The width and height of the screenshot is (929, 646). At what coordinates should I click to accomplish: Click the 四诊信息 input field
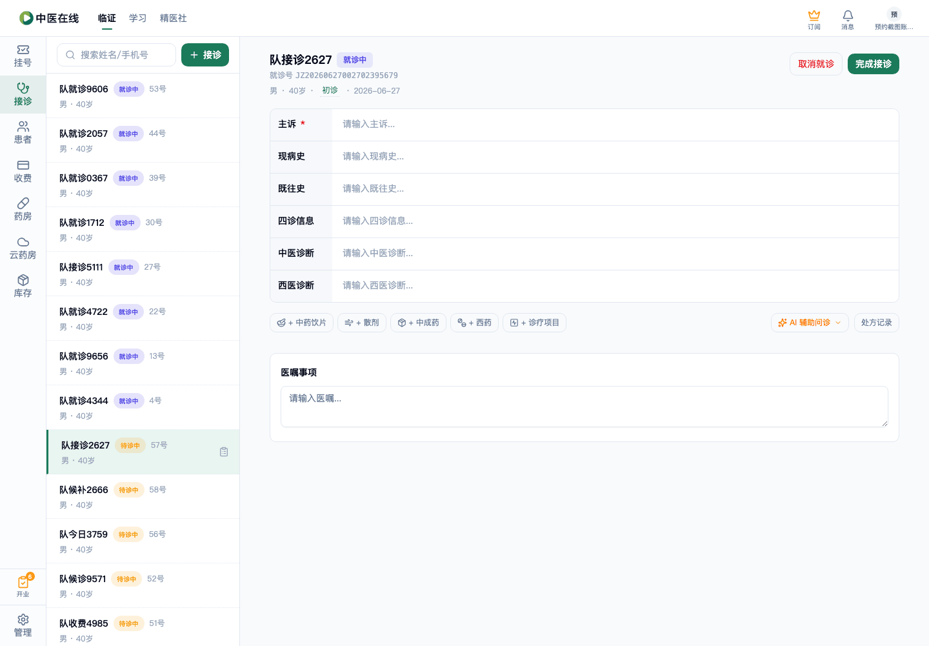tap(615, 221)
